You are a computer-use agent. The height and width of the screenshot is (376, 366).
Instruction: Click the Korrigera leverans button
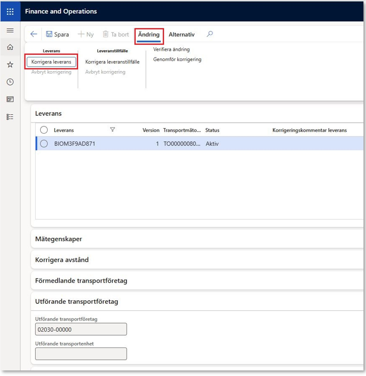click(x=51, y=61)
